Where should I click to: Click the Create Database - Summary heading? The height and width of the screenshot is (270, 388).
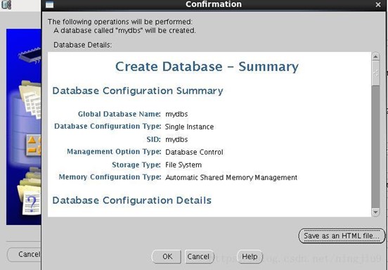pyautogui.click(x=207, y=66)
